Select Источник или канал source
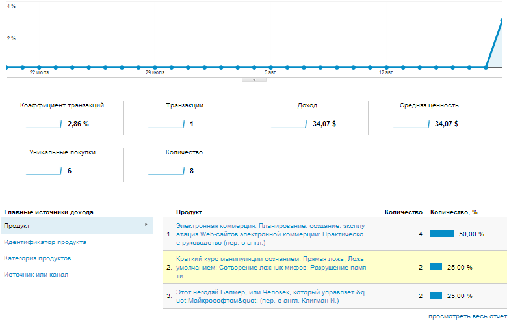Screen dimensions: 509x332 click(36, 275)
